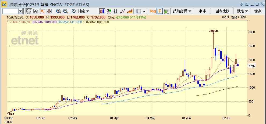Click the clock period icon
The width and height of the screenshot is (266, 124).
coord(74,11)
